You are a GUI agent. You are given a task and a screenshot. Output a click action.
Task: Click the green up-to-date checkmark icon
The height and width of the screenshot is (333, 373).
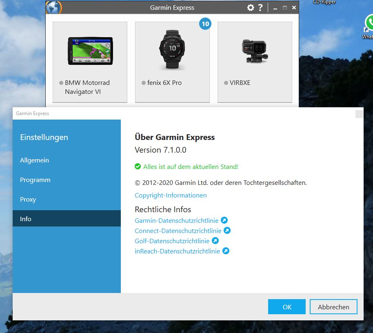pyautogui.click(x=138, y=166)
